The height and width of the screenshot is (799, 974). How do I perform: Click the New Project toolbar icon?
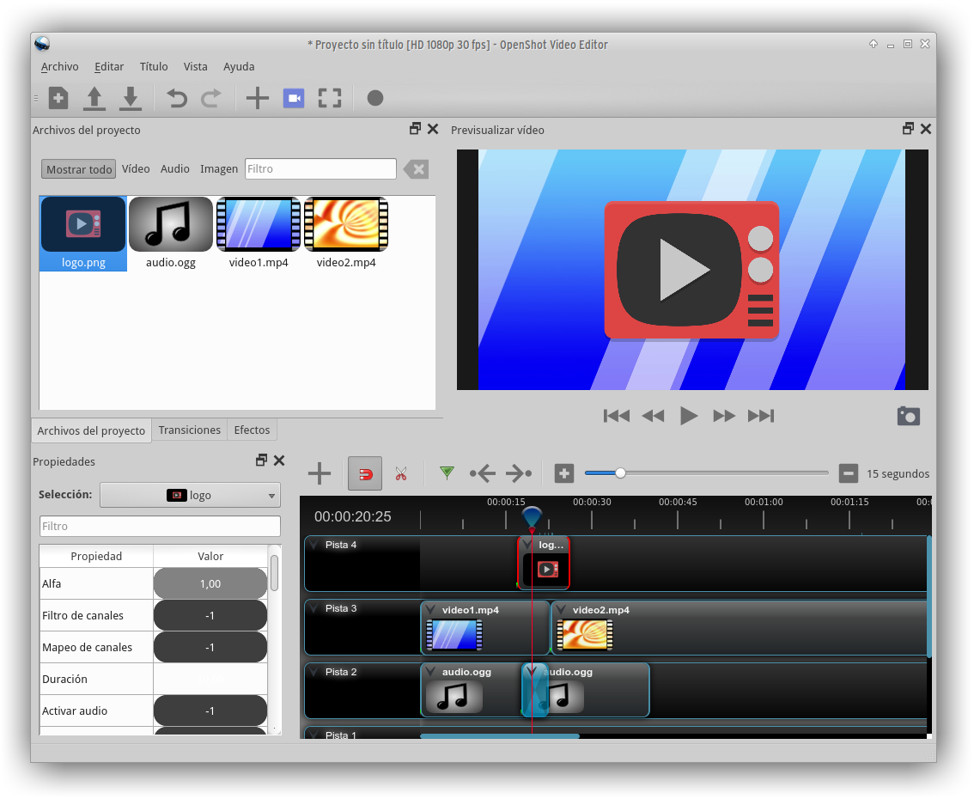click(x=58, y=98)
